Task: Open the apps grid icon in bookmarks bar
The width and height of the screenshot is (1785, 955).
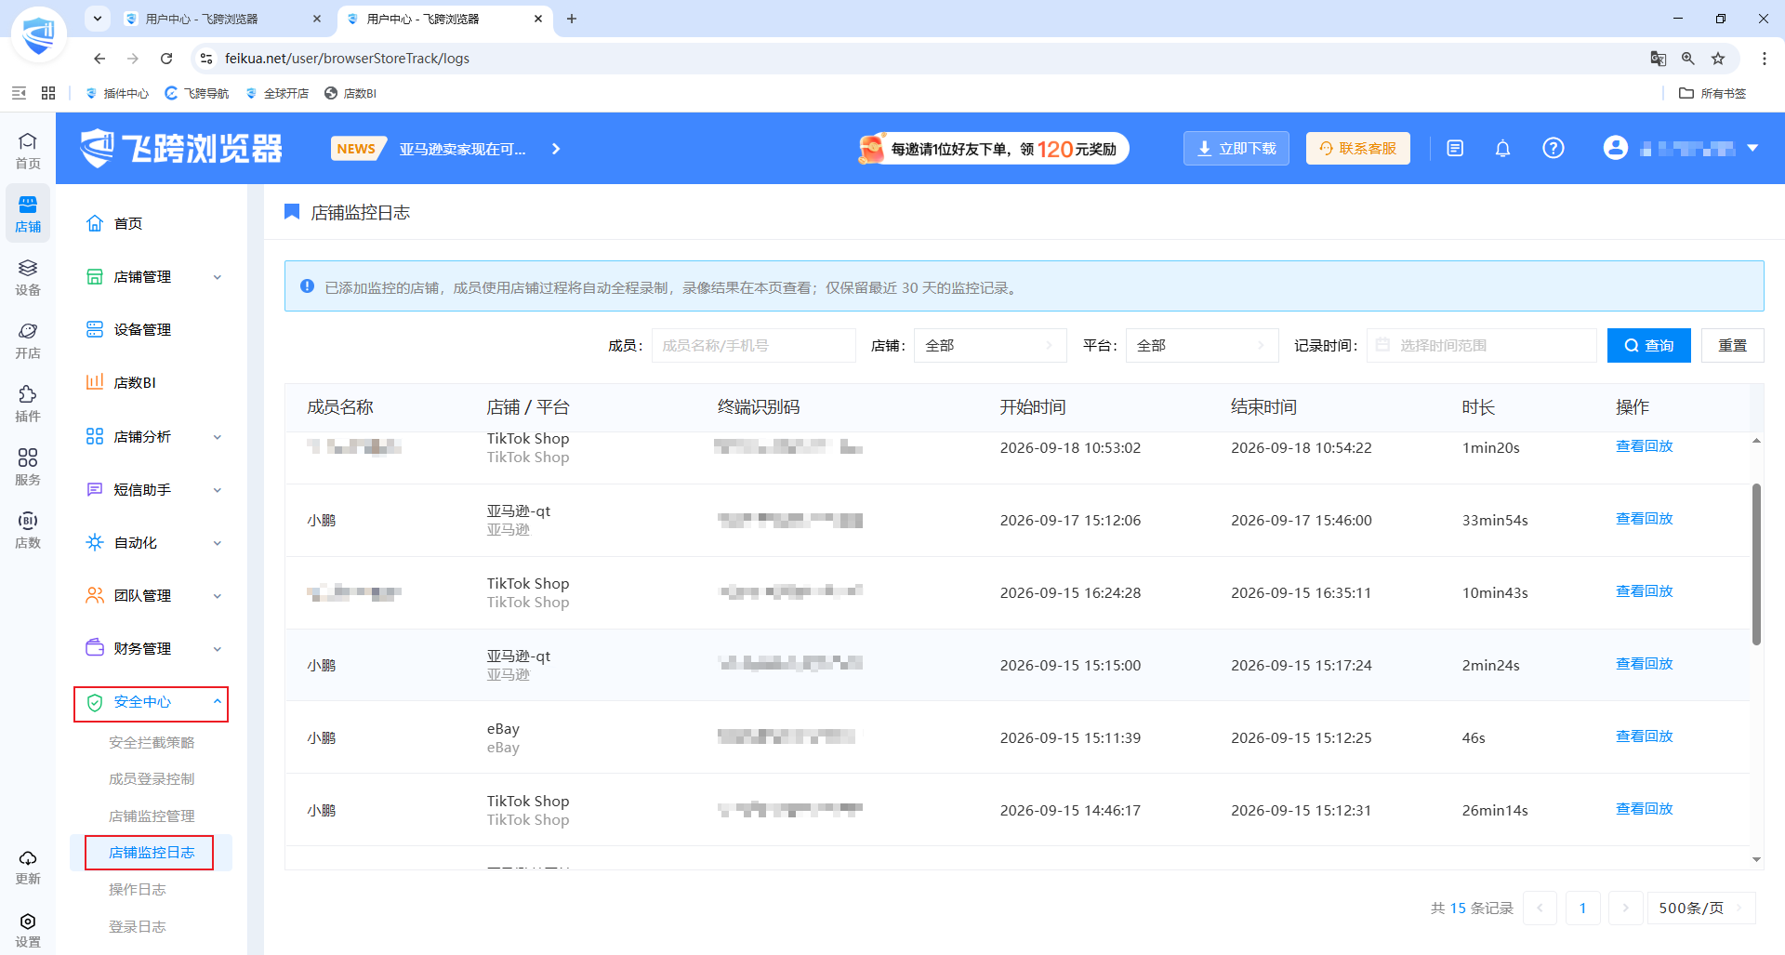Action: coord(48,93)
